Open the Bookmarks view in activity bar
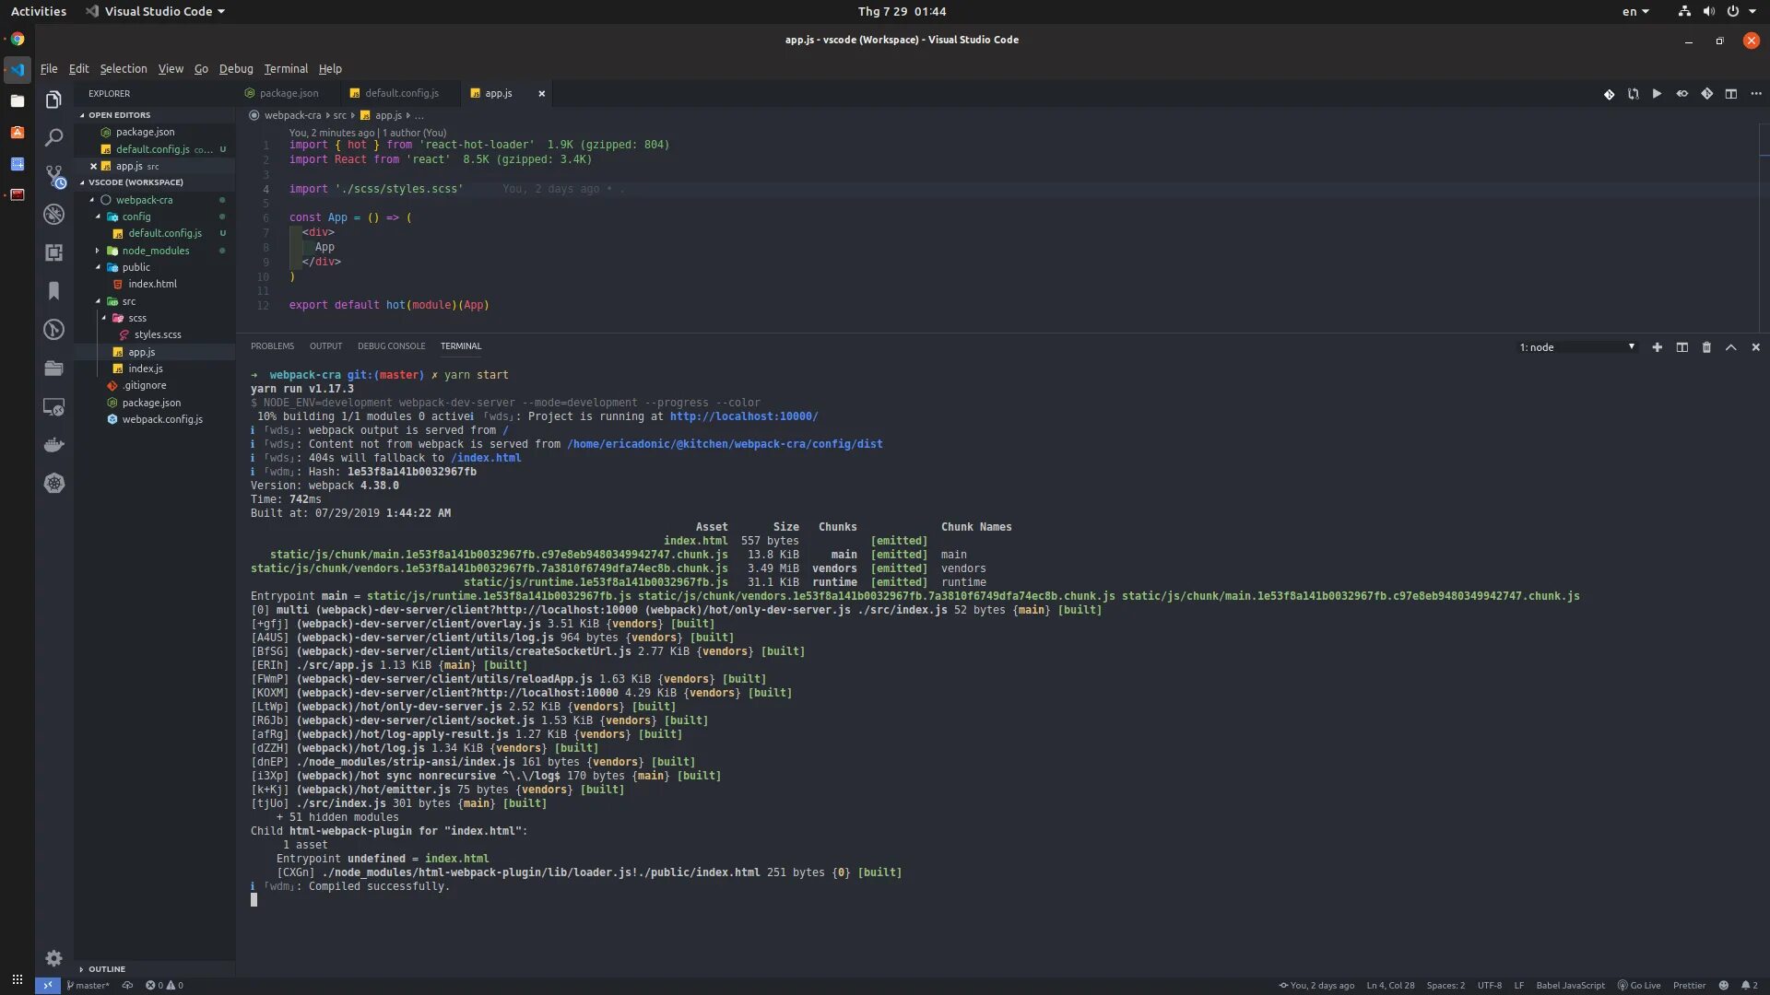This screenshot has height=995, width=1770. tap(53, 291)
